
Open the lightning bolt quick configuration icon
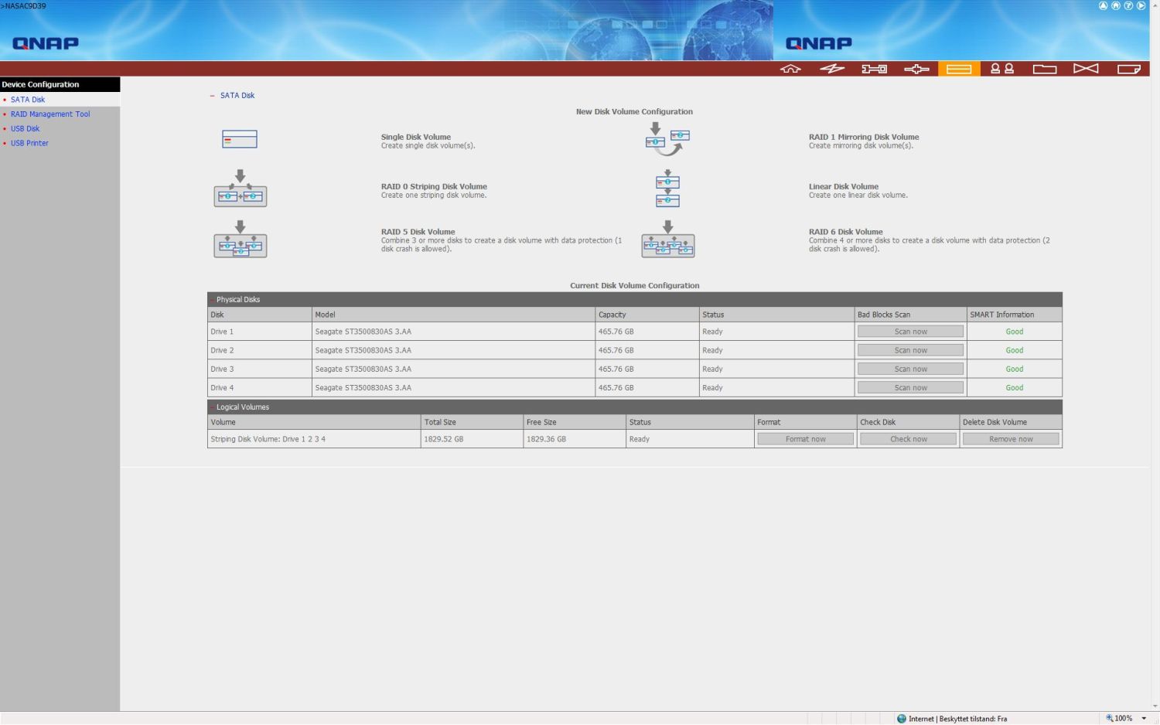tap(832, 69)
